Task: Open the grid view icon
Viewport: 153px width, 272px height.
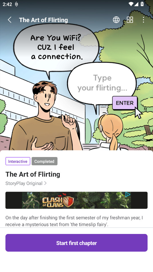Action: point(130,20)
